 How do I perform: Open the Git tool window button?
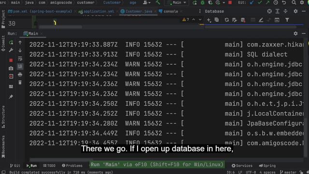[15, 166]
